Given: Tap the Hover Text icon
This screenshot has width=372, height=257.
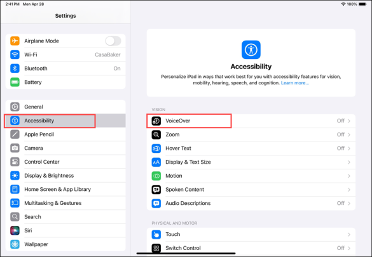Looking at the screenshot, I should click(x=156, y=148).
